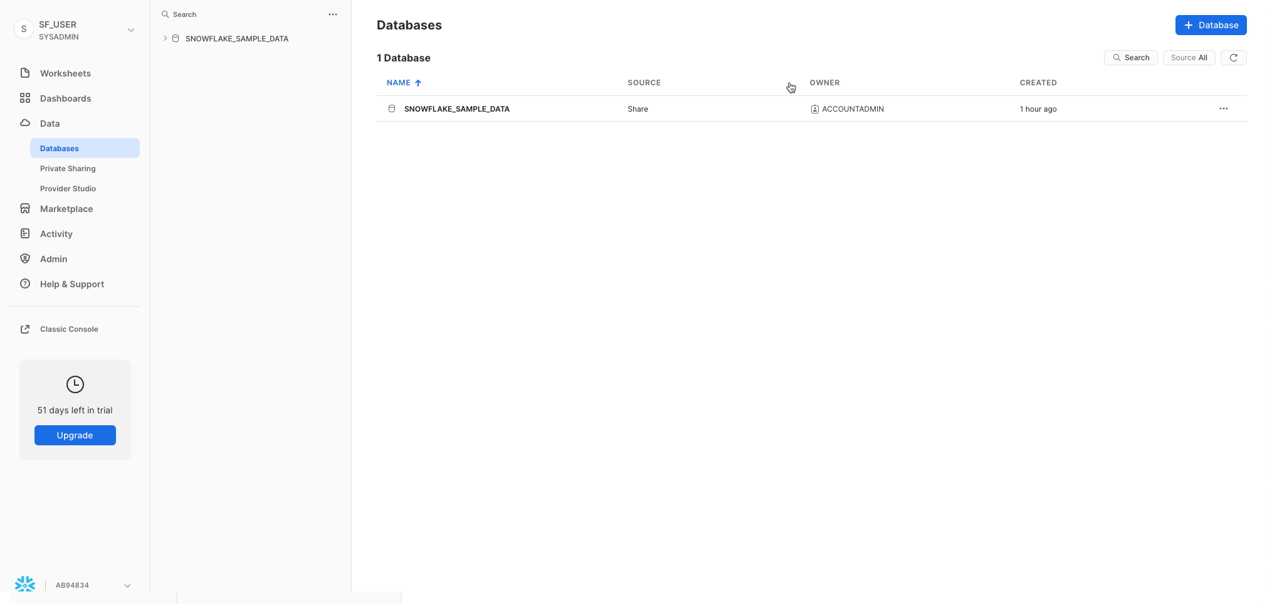Select the Data cloud icon
Viewport: 1272px width, 604px height.
(x=24, y=123)
